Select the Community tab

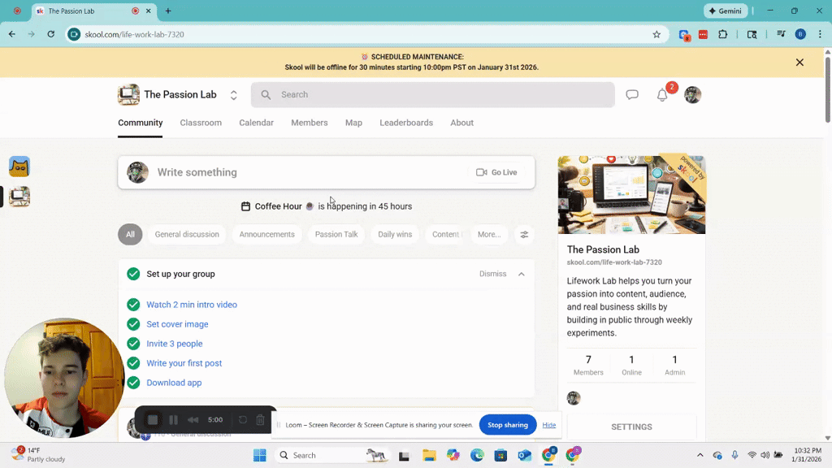[140, 123]
